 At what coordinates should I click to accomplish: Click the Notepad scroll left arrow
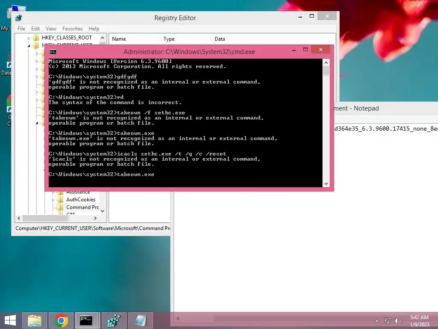point(178,319)
